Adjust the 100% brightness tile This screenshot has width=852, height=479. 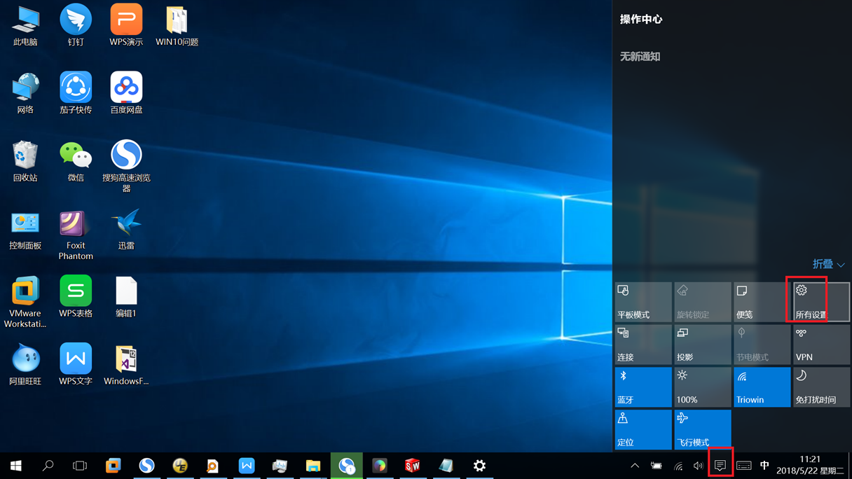[703, 387]
